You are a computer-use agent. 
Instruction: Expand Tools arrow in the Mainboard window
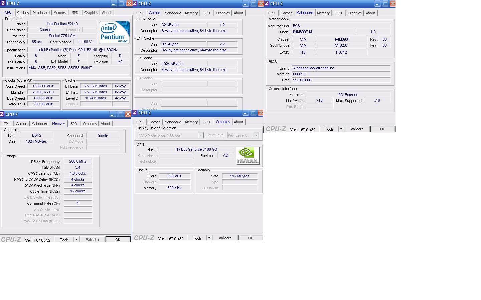(341, 129)
